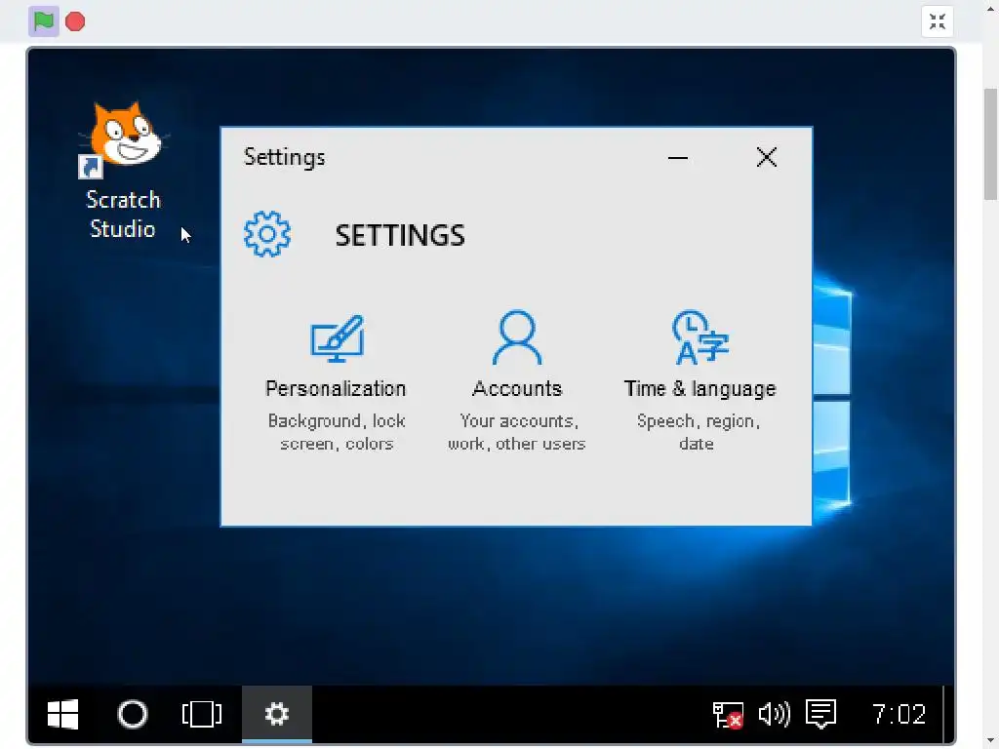999x749 pixels.
Task: Open the Action Center notification icon
Action: (820, 714)
